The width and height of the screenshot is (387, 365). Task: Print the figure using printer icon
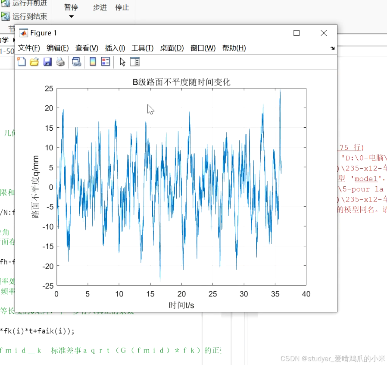pos(60,62)
